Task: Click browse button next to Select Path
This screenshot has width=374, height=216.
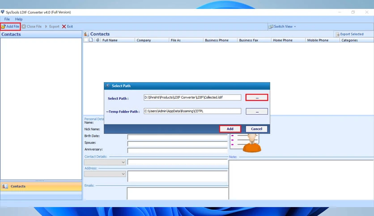Action: point(257,98)
